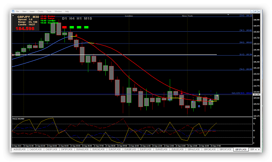Click the RSI indicator label in the subwindow
The height and width of the screenshot is (162, 272).
coord(18,119)
